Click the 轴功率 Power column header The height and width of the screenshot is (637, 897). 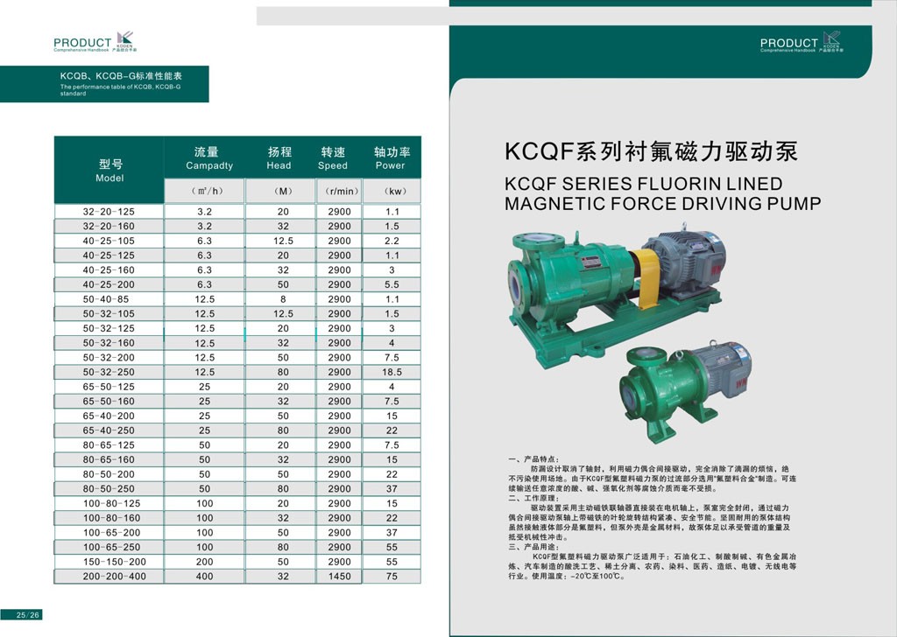click(x=391, y=158)
